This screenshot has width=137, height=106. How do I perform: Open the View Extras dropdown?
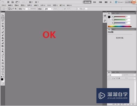pos(18,2)
